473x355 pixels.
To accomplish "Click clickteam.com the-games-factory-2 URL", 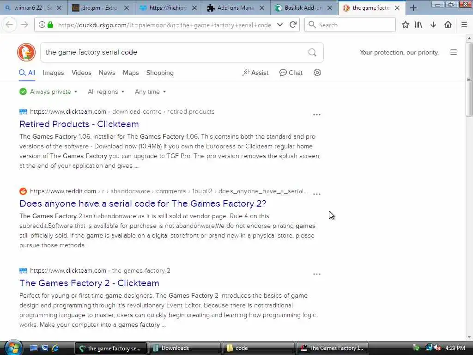I will [100, 270].
